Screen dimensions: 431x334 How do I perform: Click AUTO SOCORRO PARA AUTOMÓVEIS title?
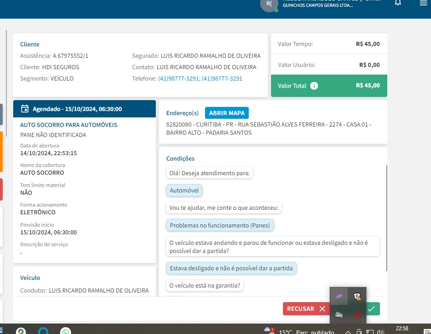[69, 125]
